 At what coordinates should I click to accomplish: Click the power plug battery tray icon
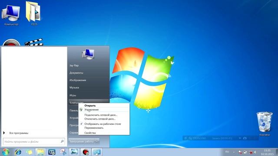[245, 152]
